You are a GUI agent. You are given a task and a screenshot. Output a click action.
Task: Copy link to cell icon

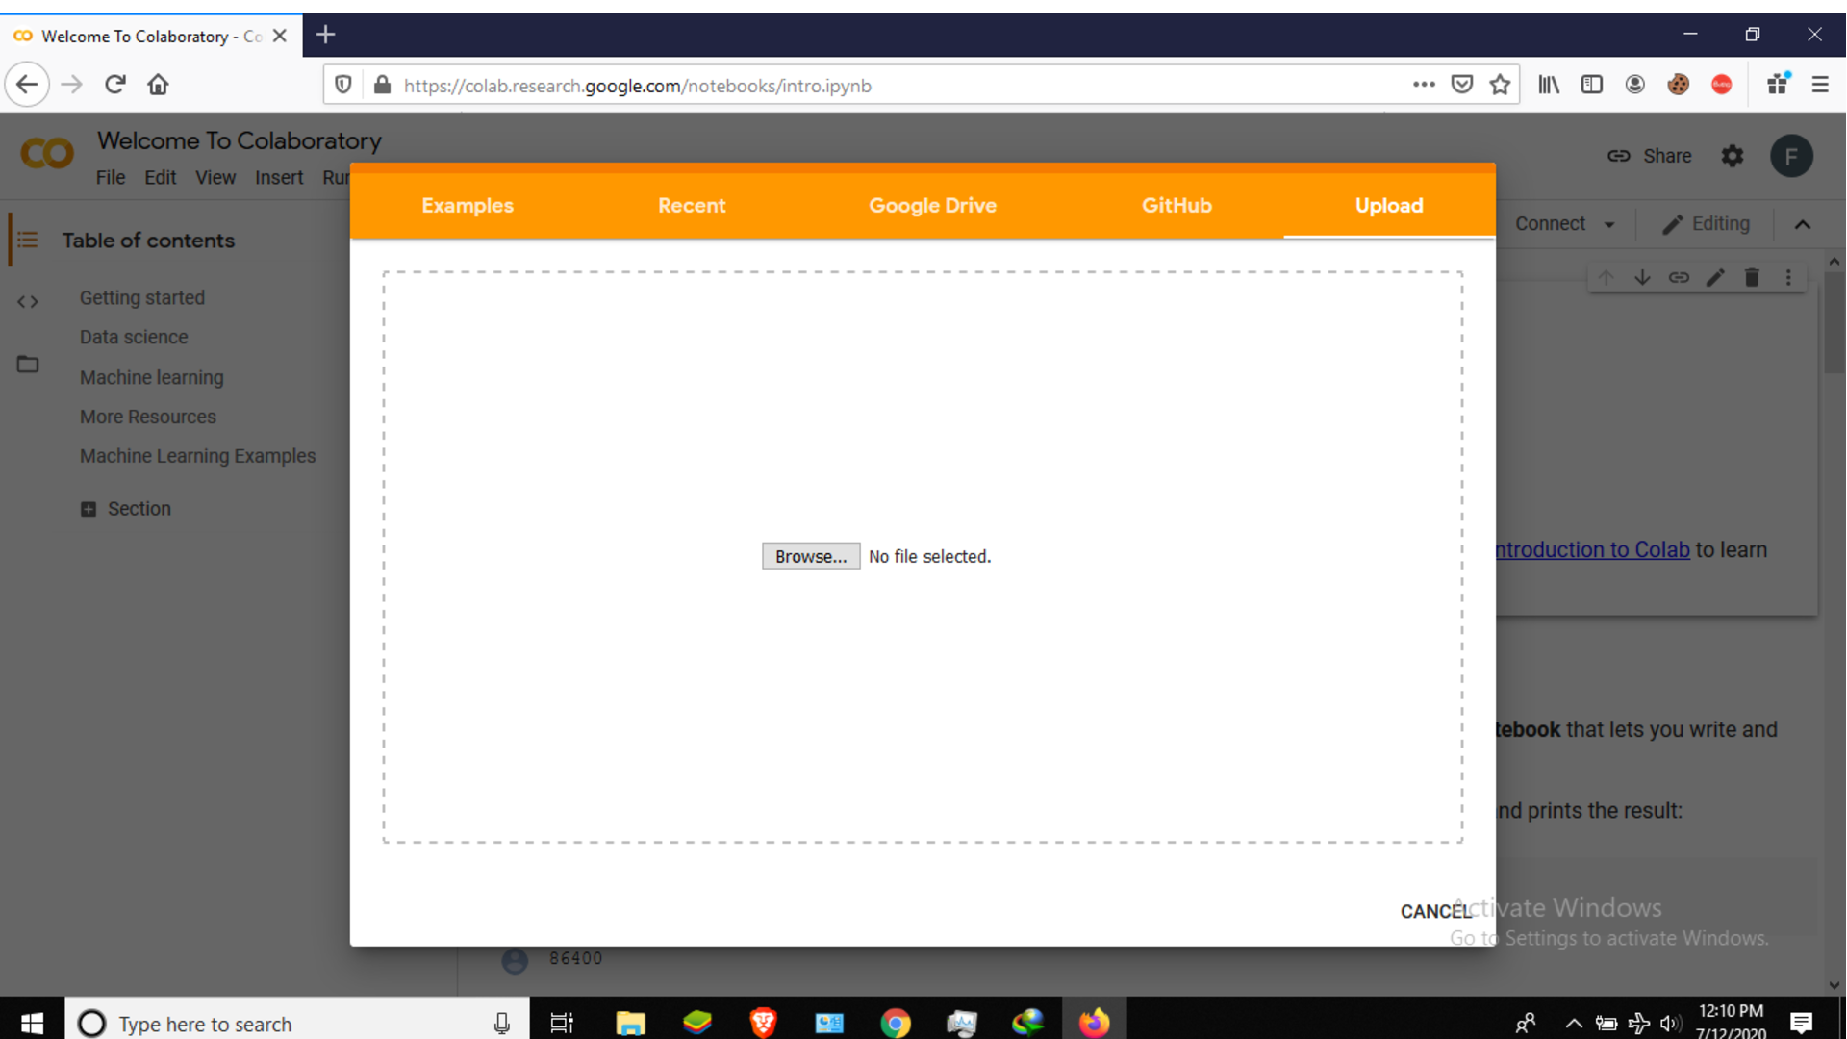point(1679,278)
